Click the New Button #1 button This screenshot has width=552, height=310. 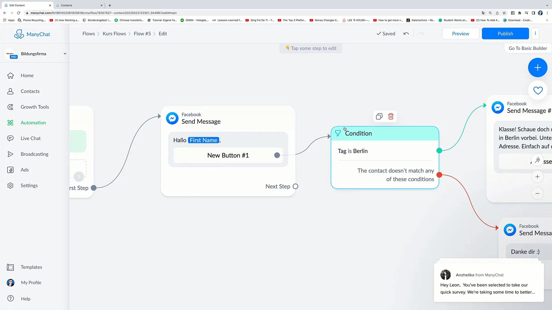pyautogui.click(x=228, y=155)
